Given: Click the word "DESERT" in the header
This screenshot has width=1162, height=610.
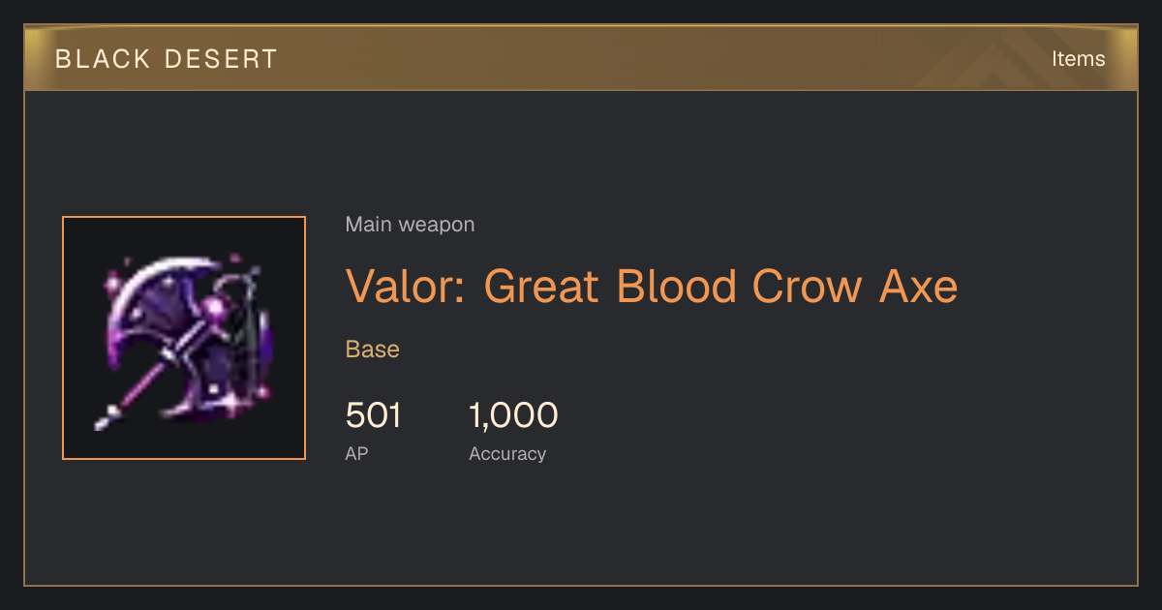Looking at the screenshot, I should 221,59.
